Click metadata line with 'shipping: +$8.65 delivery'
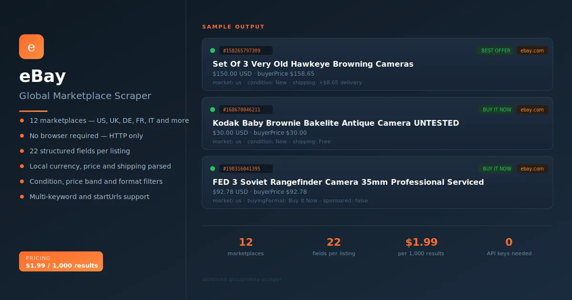The height and width of the screenshot is (300, 572). 287,82
